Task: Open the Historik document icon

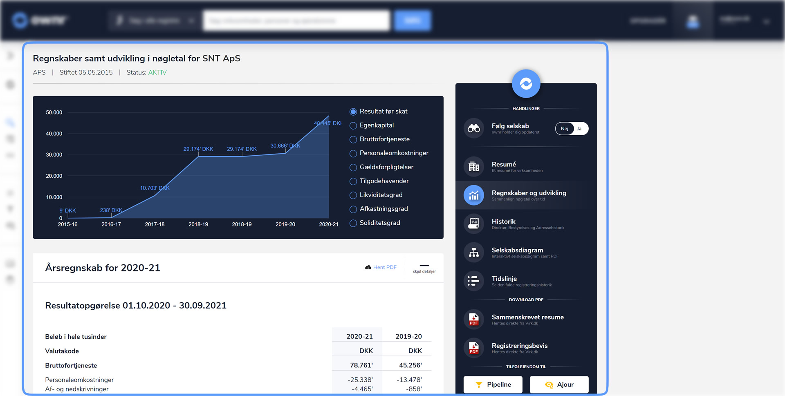Action: (473, 224)
